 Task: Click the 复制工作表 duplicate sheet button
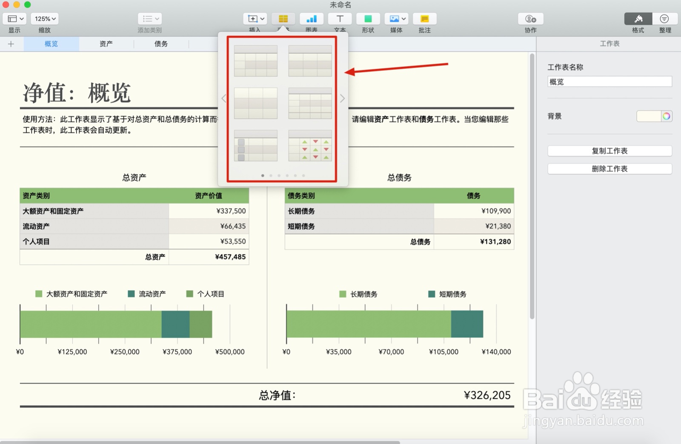[609, 150]
